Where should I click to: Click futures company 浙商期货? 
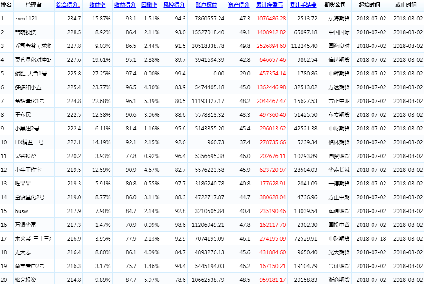pos(339,280)
